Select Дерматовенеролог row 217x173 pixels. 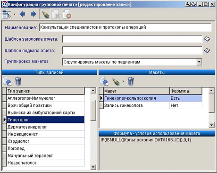[46, 127]
